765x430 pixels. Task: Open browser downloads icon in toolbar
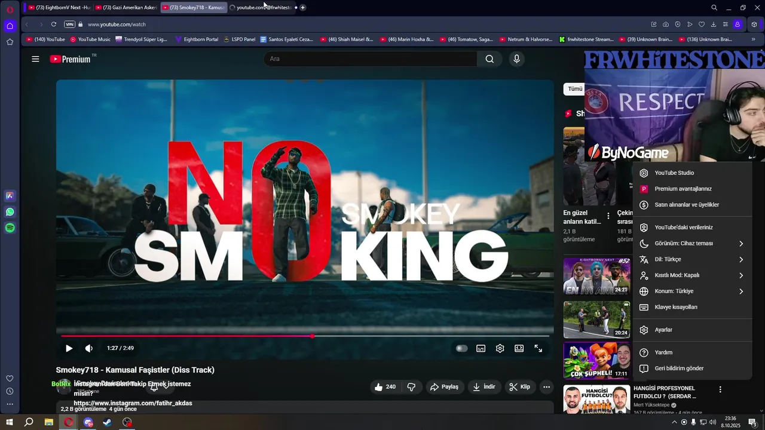coord(714,24)
